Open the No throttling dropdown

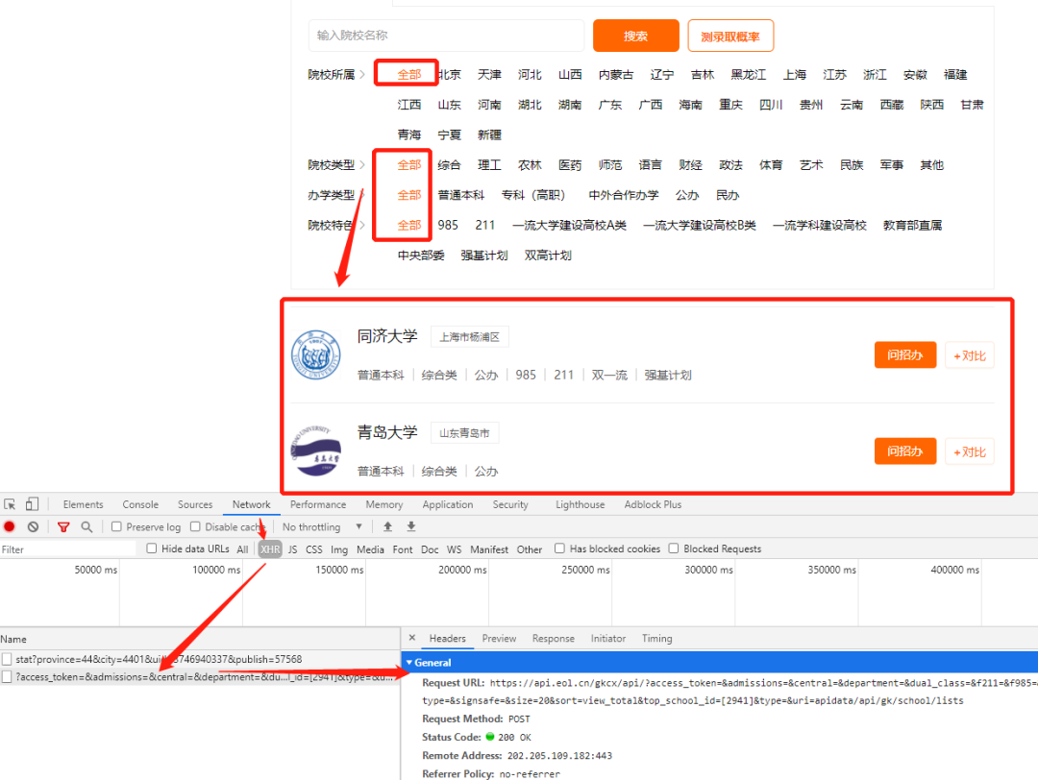pyautogui.click(x=322, y=527)
